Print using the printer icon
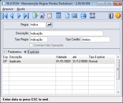The width and height of the screenshot is (123, 103). 83,16
